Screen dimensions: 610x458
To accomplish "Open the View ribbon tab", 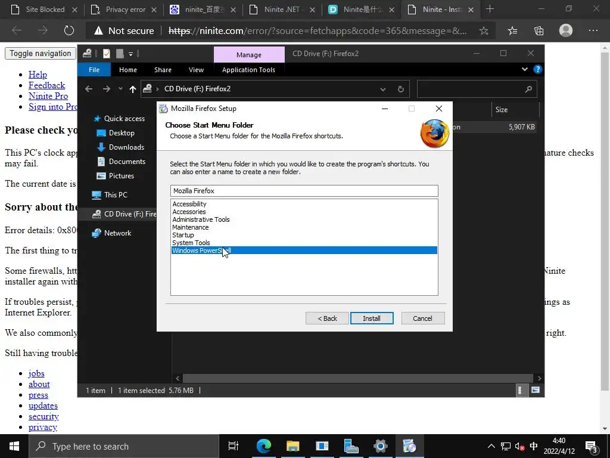I will 196,70.
